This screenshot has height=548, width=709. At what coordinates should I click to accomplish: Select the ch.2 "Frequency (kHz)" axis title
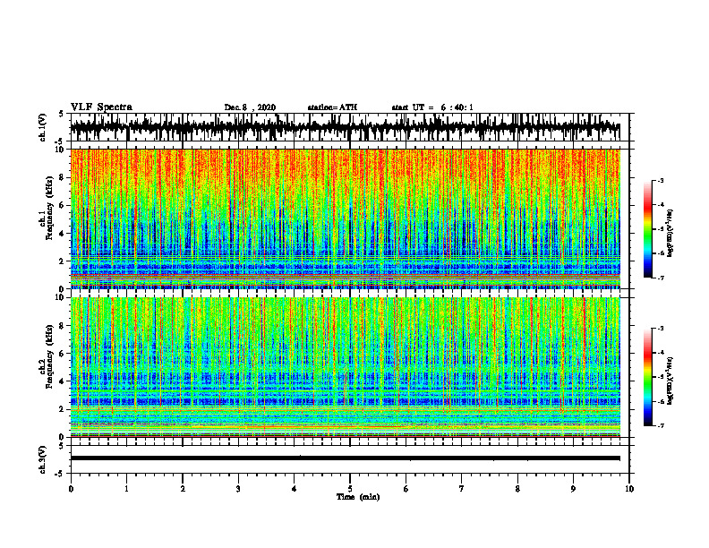pos(49,357)
